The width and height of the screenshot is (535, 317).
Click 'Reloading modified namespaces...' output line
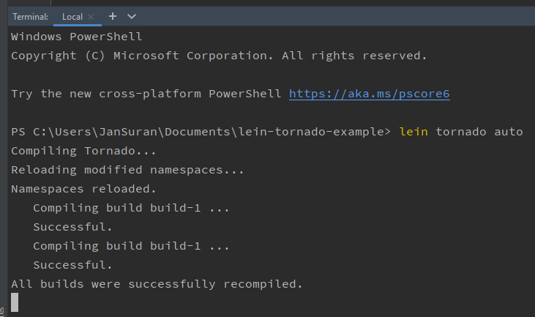pyautogui.click(x=127, y=170)
